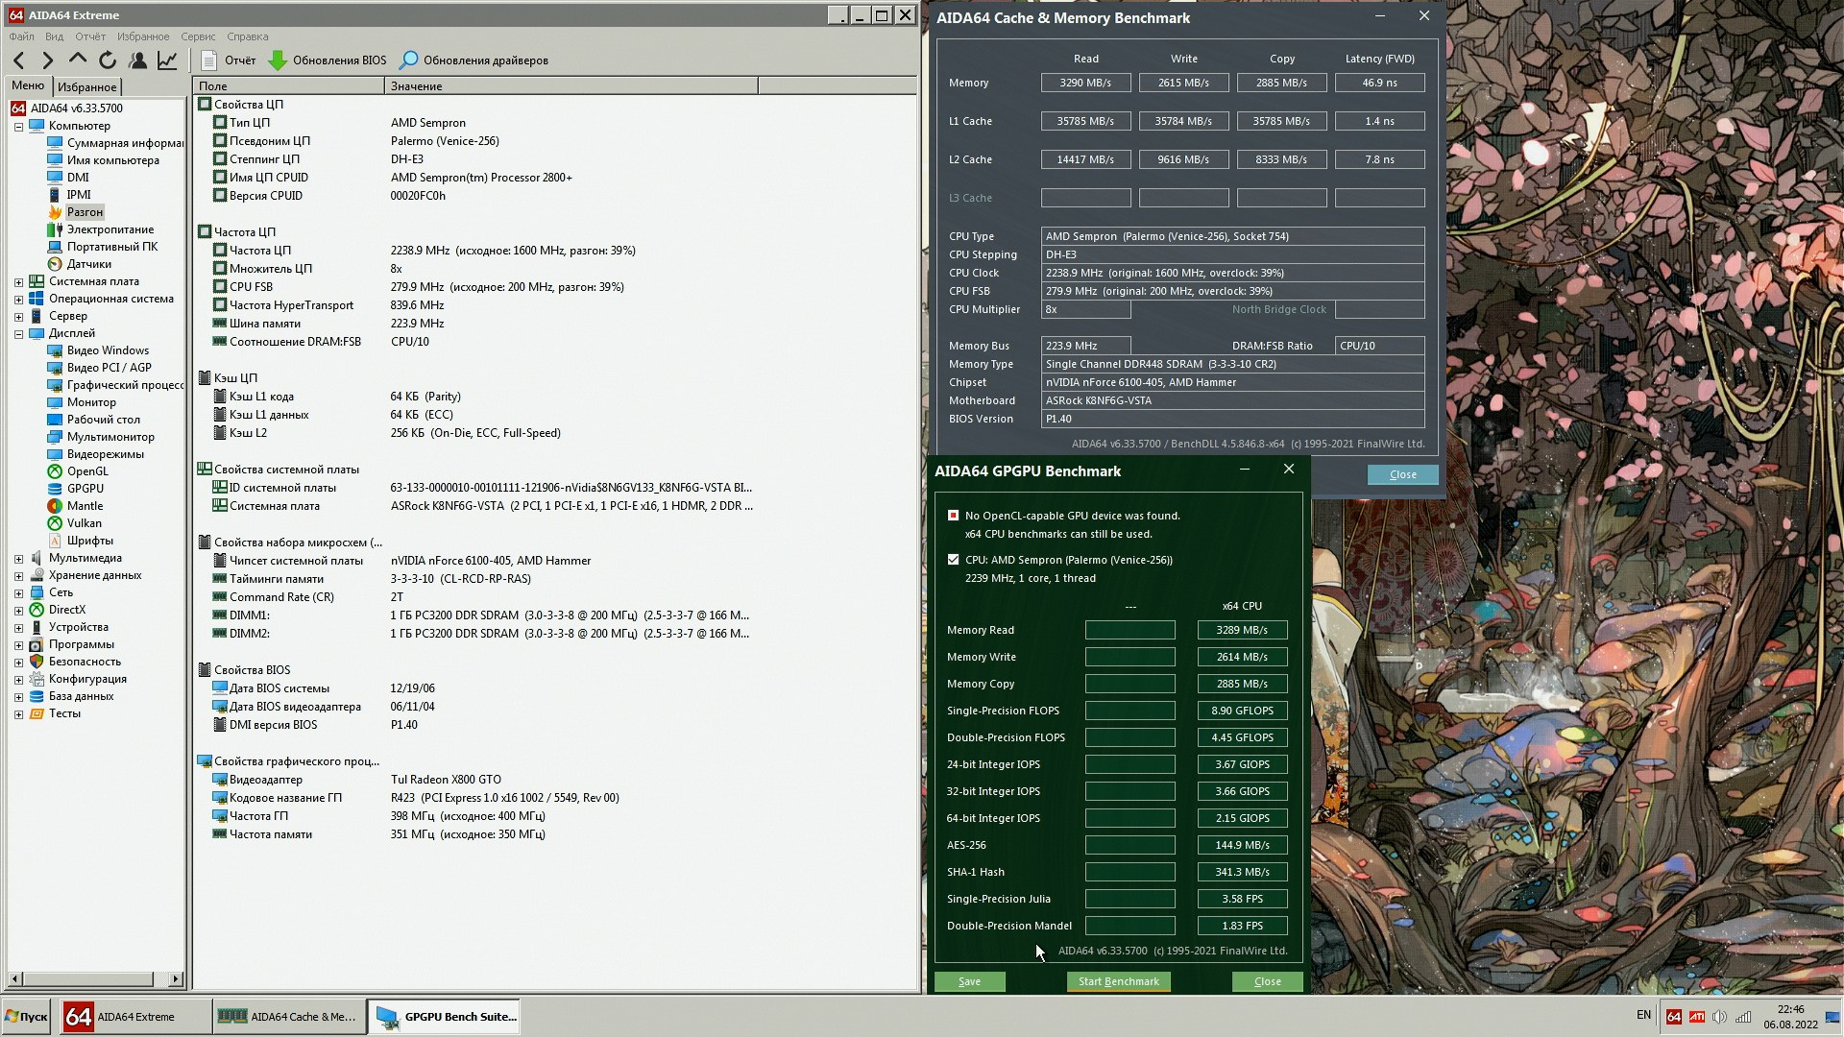This screenshot has width=1844, height=1037.
Task: Click the Back navigation arrow
Action: point(19,60)
